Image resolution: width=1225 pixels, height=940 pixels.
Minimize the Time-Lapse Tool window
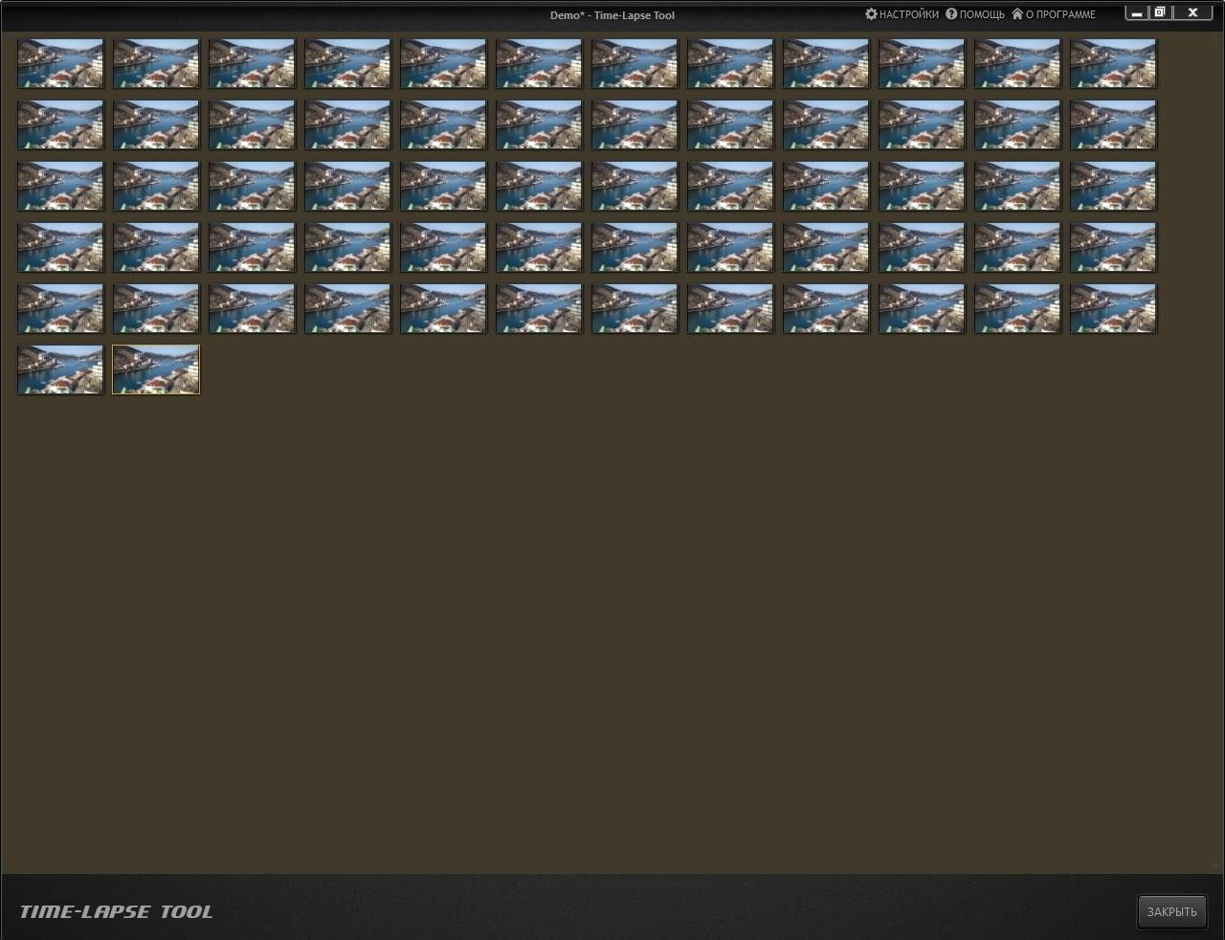[x=1136, y=13]
